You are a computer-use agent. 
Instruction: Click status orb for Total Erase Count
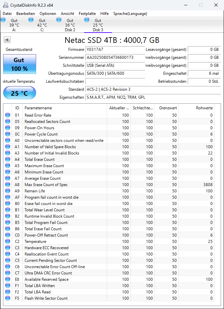coord(8,159)
